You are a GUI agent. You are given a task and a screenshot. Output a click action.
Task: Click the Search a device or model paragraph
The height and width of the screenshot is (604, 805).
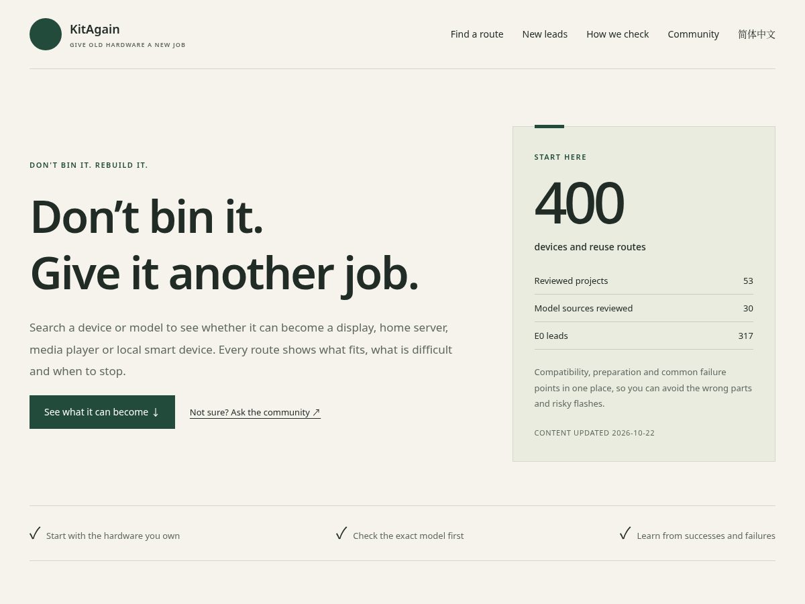[x=241, y=349]
